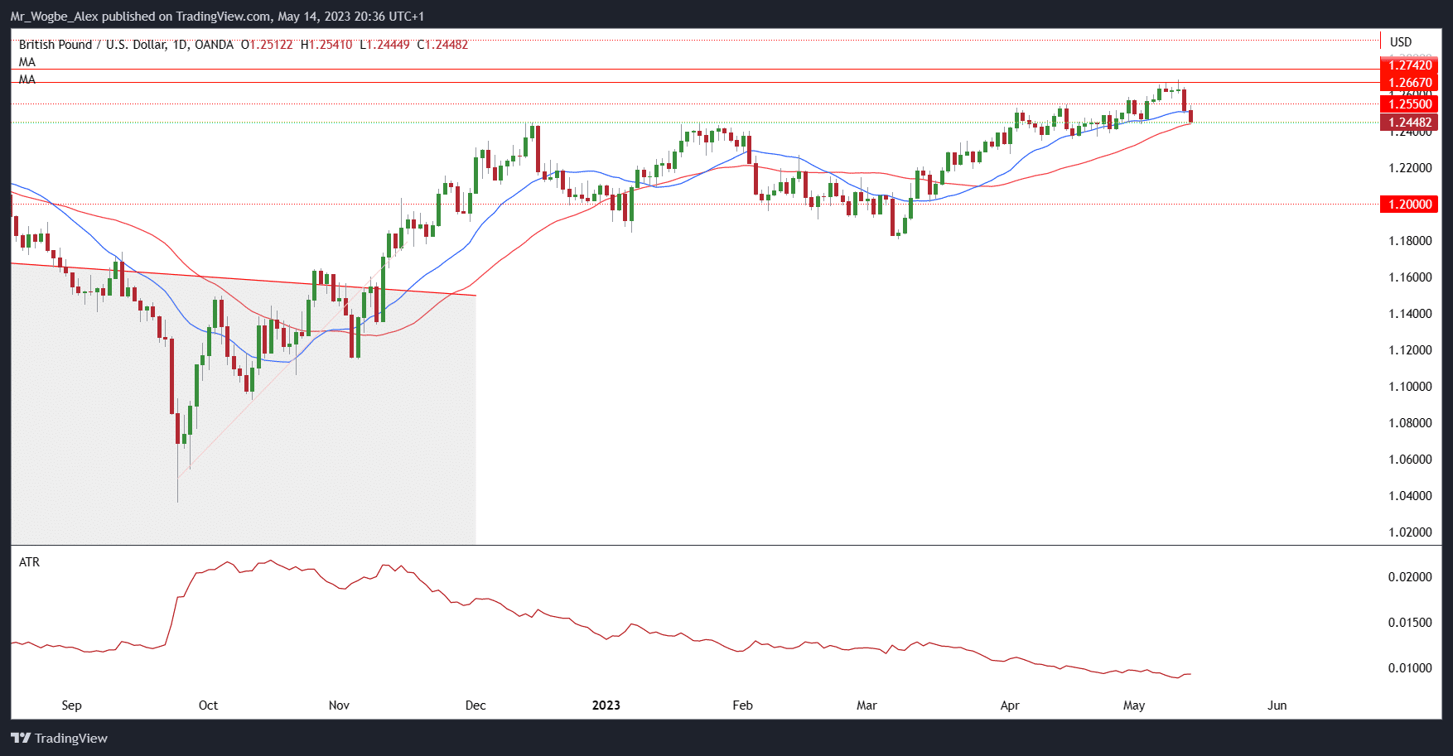Viewport: 1453px width, 756px height.
Task: Click the TradingView wordmark text
Action: click(x=71, y=738)
